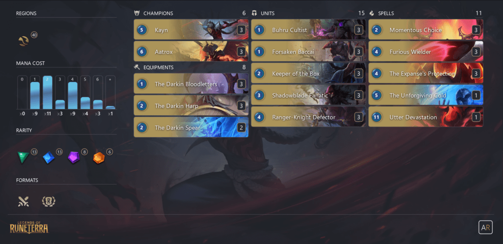
Task: Select the Buhru Cultist unit card
Action: 308,30
